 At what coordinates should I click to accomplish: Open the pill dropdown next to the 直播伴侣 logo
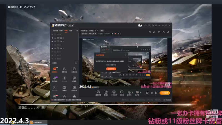71,25
